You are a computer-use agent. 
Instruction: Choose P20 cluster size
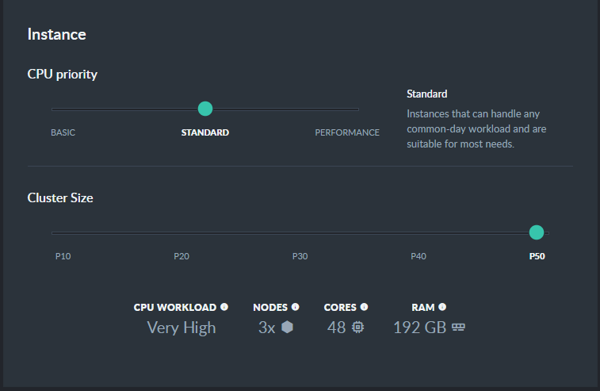(182, 256)
